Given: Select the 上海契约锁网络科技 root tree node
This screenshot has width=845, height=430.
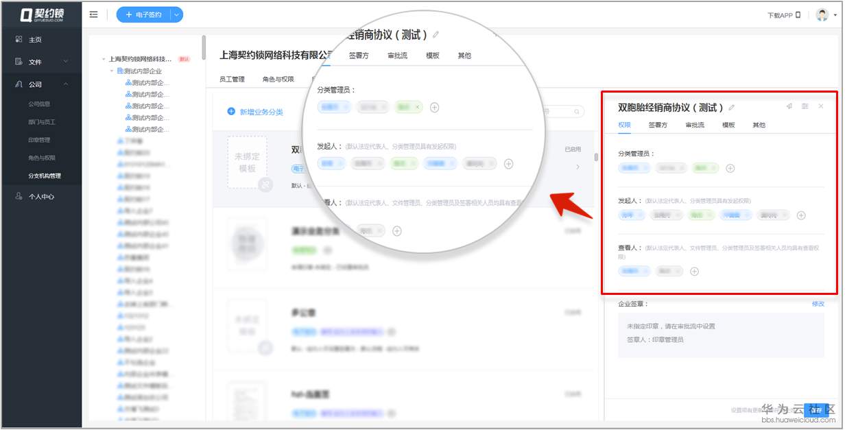Looking at the screenshot, I should click(140, 59).
